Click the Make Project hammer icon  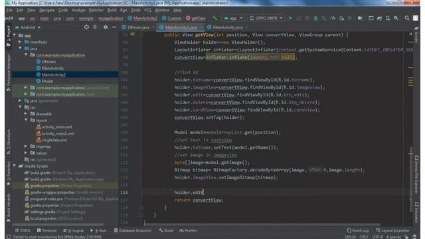pos(215,18)
